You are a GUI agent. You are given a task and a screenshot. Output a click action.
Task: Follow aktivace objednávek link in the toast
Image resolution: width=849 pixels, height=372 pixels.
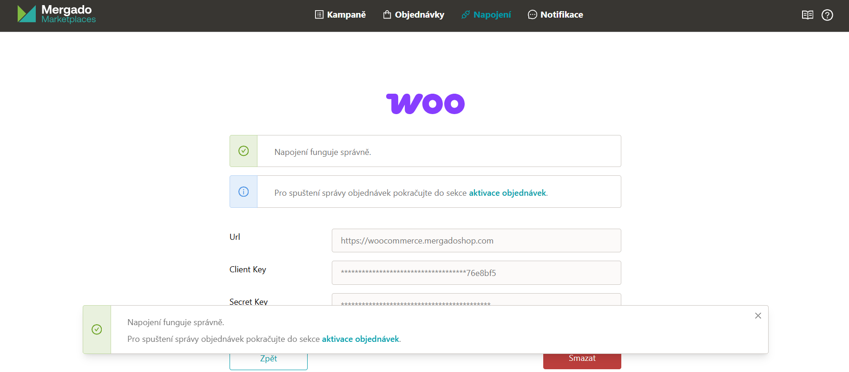(361, 339)
